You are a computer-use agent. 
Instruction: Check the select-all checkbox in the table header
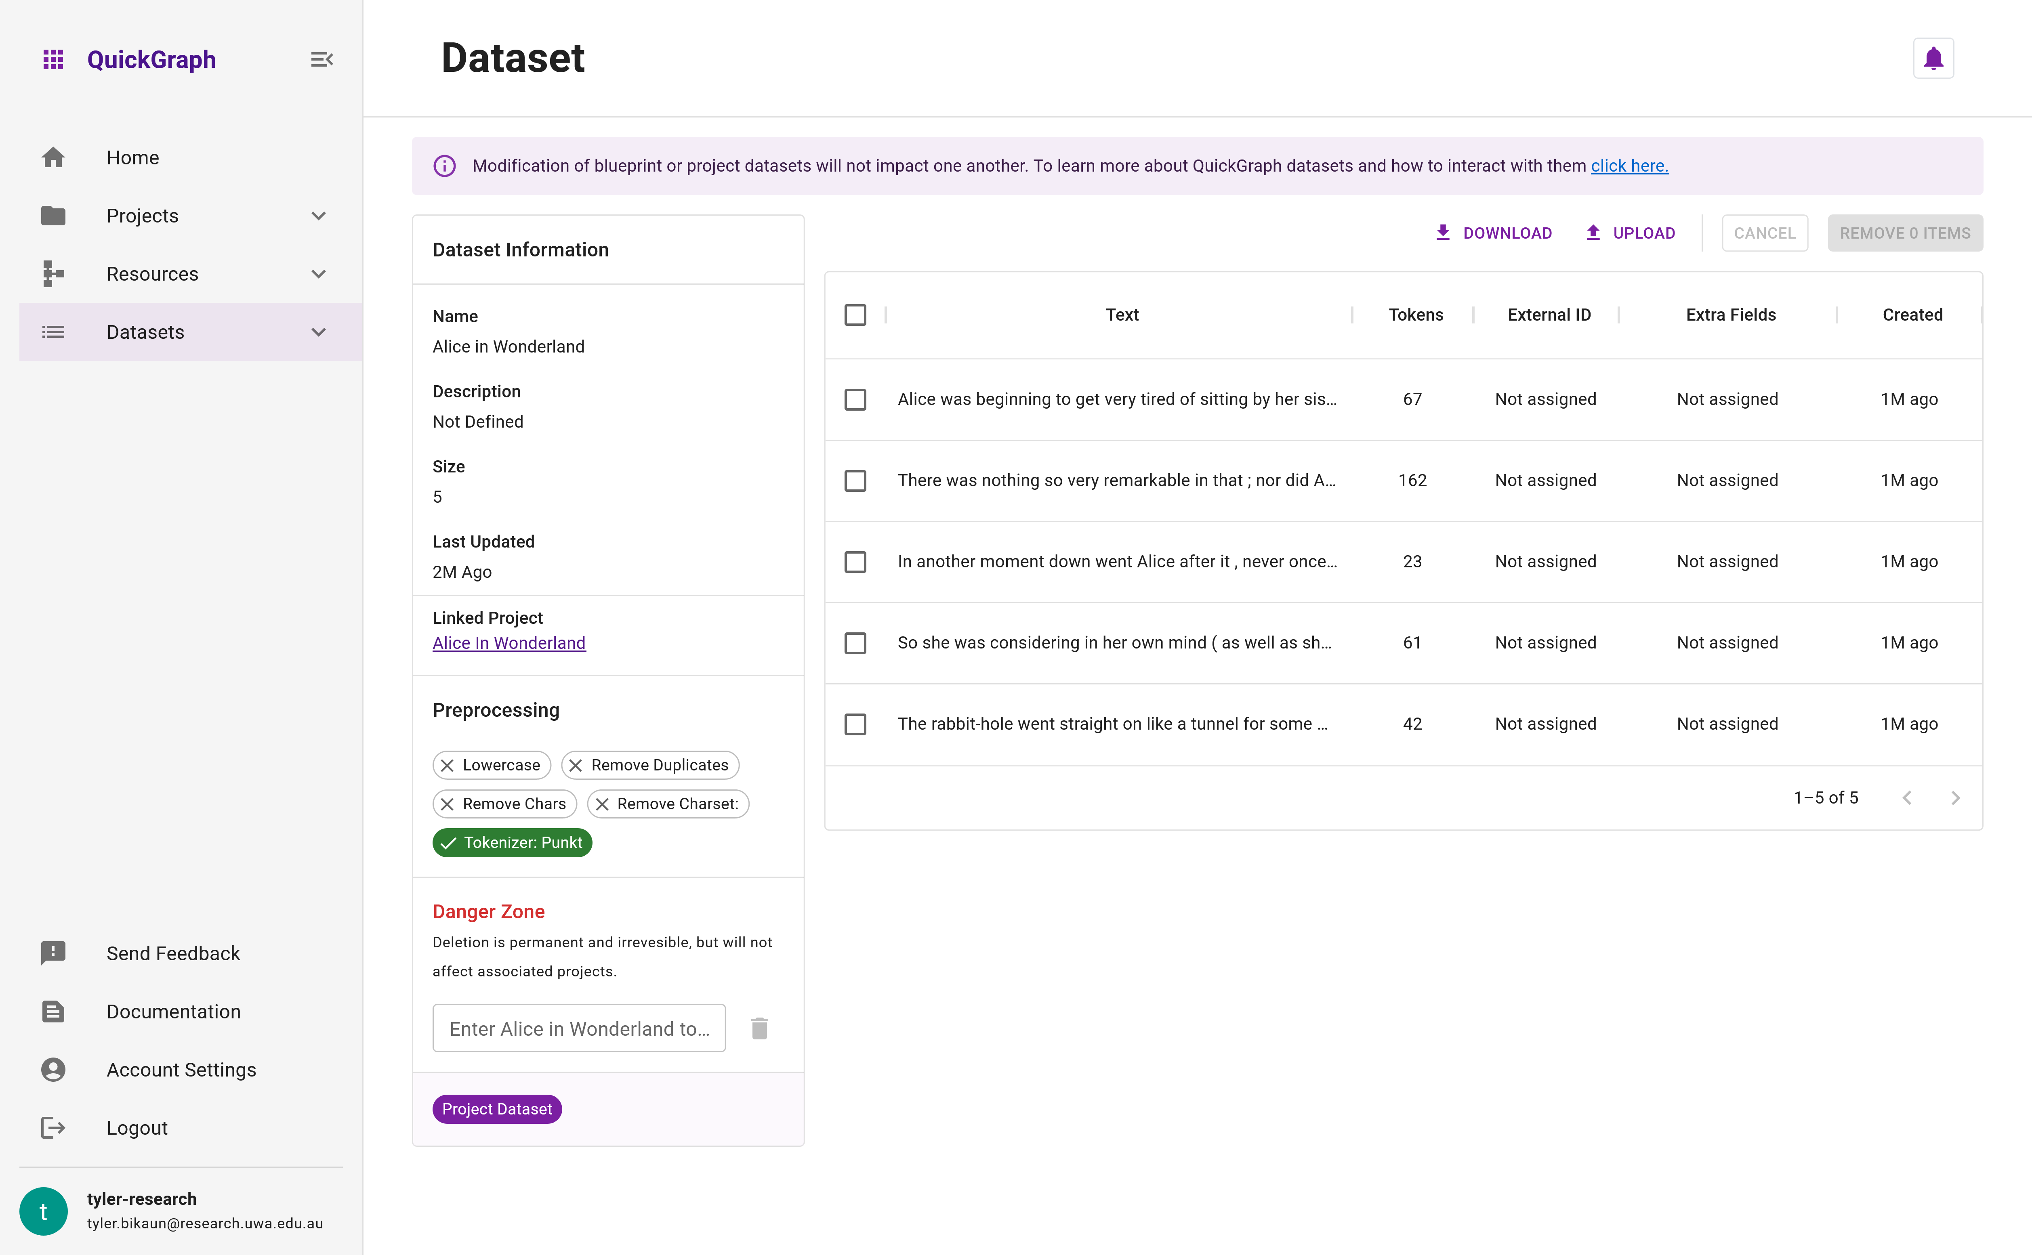pyautogui.click(x=855, y=315)
